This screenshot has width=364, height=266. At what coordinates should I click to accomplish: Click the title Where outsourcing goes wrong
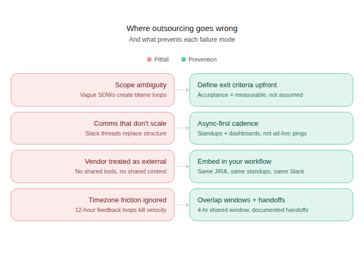click(182, 28)
